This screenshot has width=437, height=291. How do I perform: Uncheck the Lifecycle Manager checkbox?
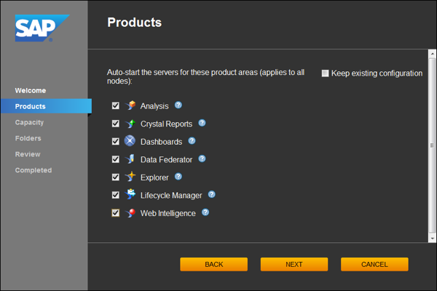116,195
